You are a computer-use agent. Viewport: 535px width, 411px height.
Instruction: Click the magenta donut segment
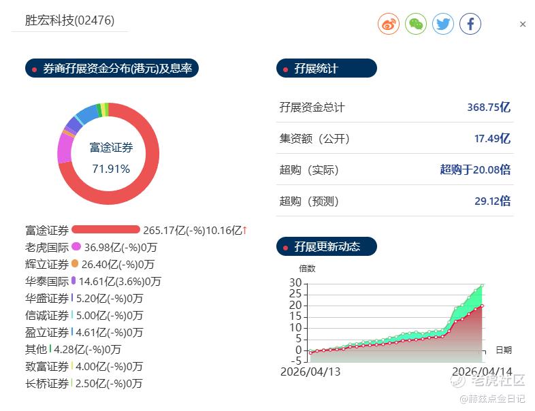64,148
